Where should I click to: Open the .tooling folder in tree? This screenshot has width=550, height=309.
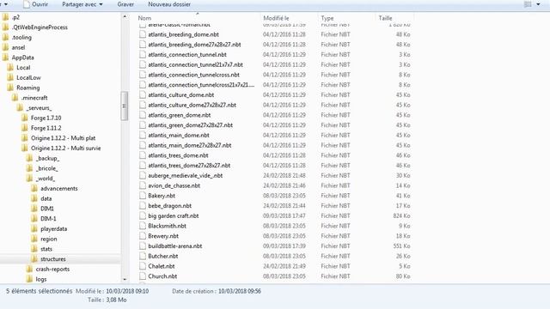click(21, 38)
